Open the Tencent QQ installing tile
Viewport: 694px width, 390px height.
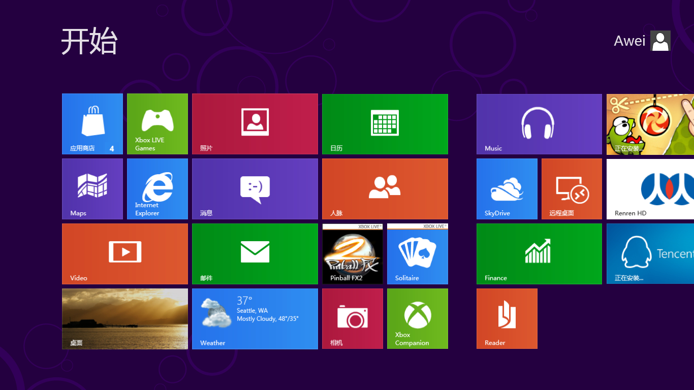pyautogui.click(x=650, y=254)
